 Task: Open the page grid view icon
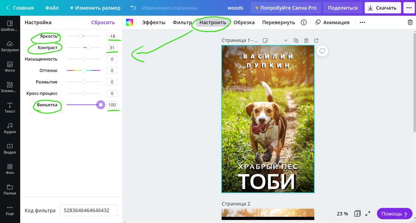click(357, 214)
